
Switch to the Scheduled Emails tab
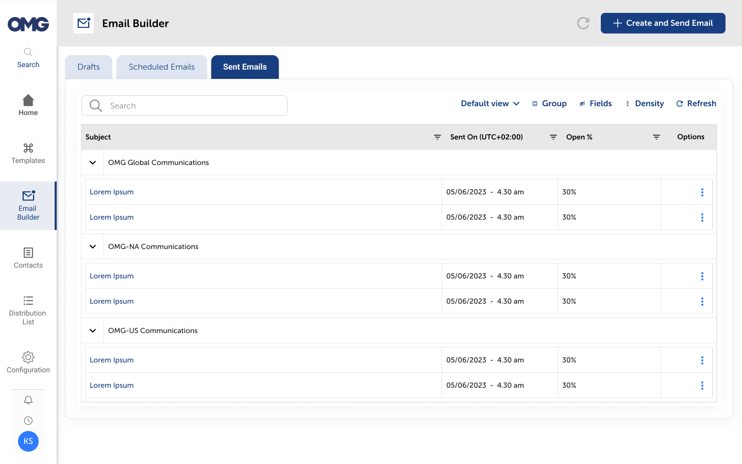point(162,67)
